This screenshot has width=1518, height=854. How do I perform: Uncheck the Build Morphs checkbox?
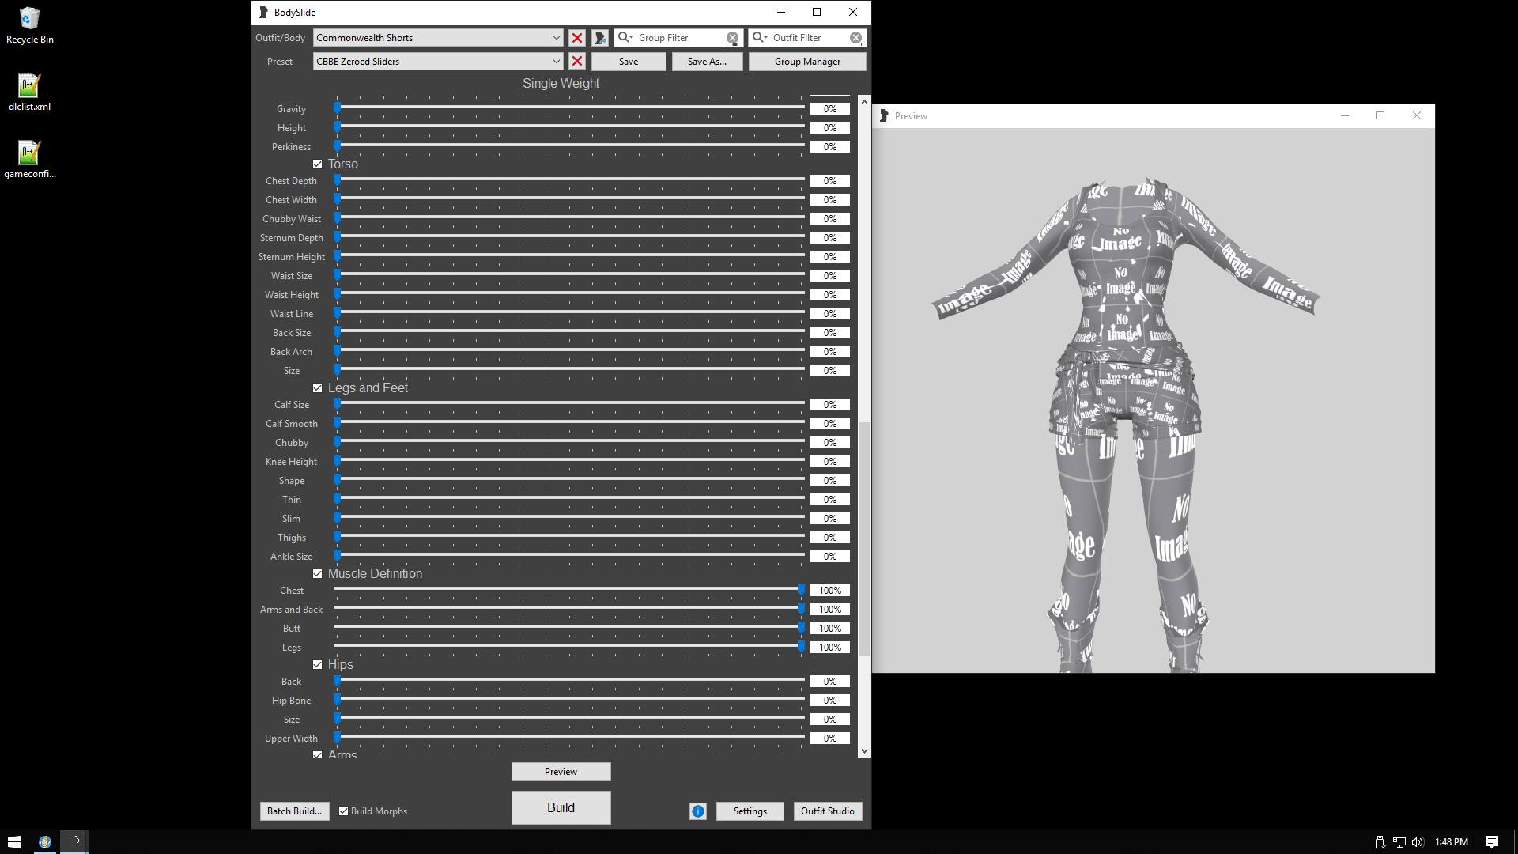344,811
